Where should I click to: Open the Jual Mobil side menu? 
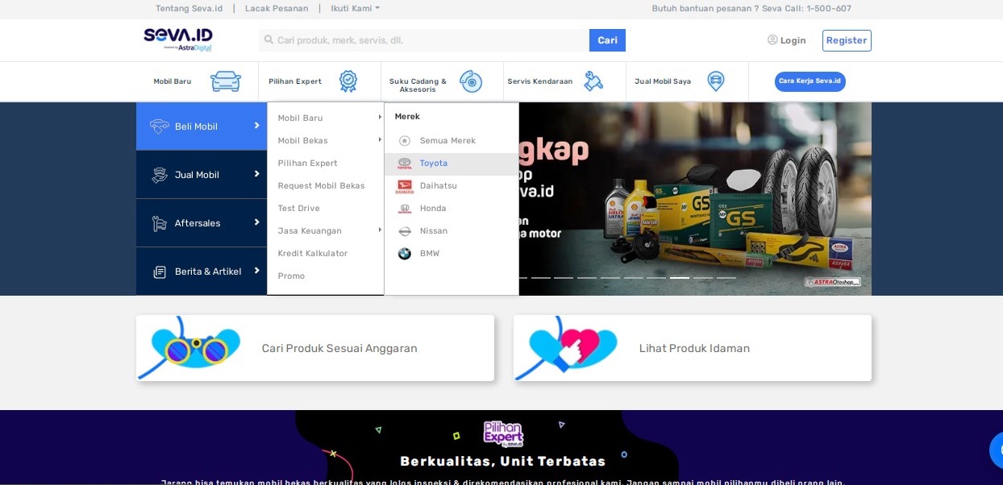click(202, 175)
